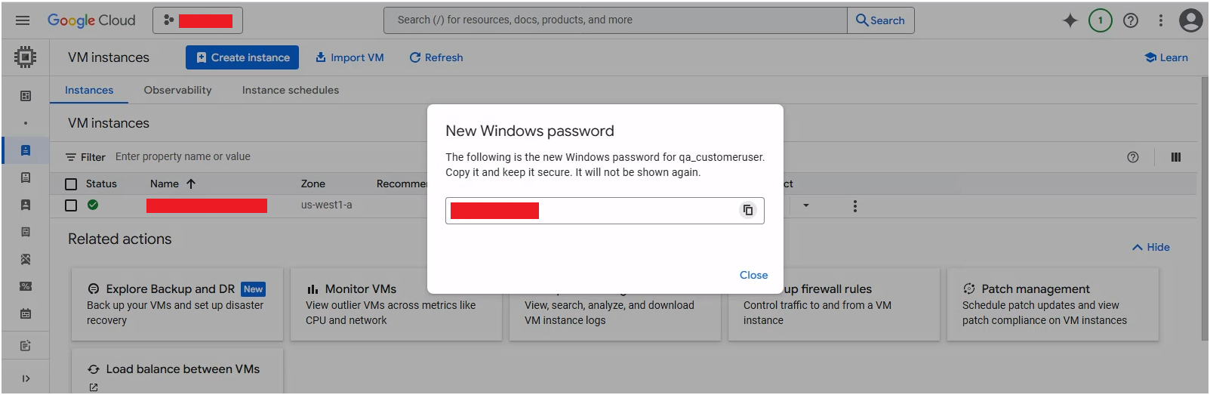
Task: Close the New Windows password dialog
Action: pyautogui.click(x=753, y=275)
